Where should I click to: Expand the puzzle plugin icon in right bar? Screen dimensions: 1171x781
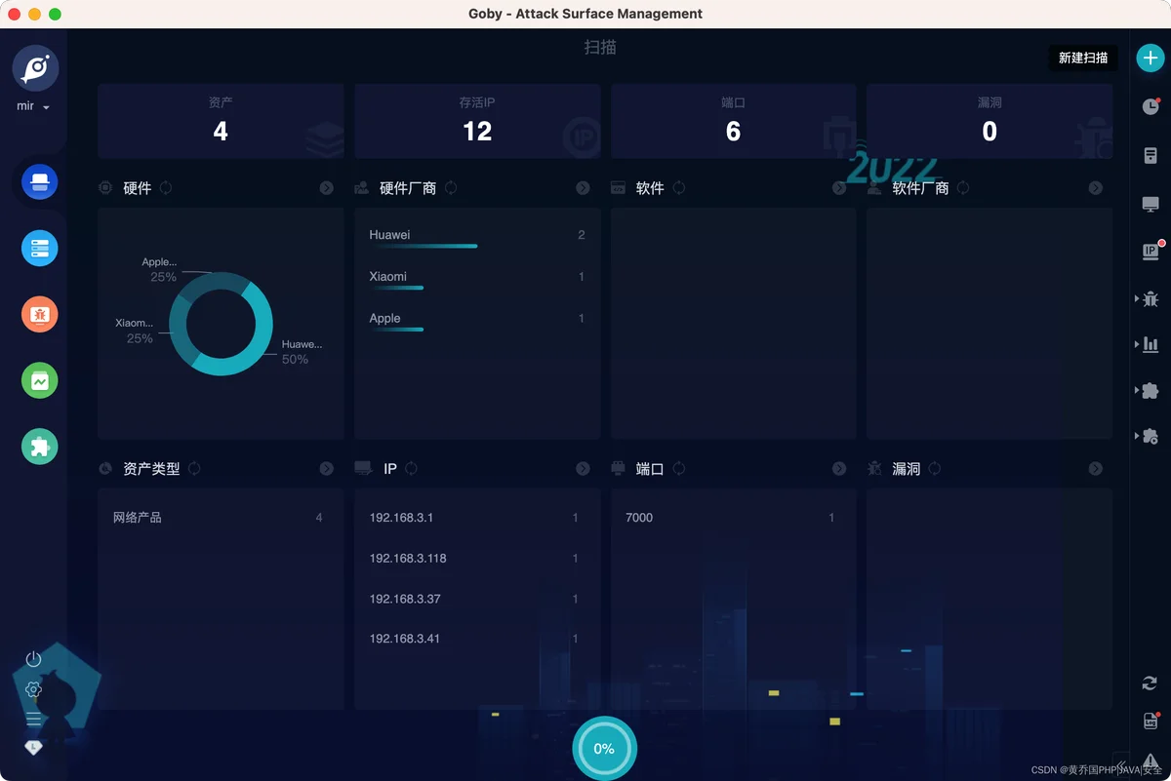pyautogui.click(x=1149, y=390)
